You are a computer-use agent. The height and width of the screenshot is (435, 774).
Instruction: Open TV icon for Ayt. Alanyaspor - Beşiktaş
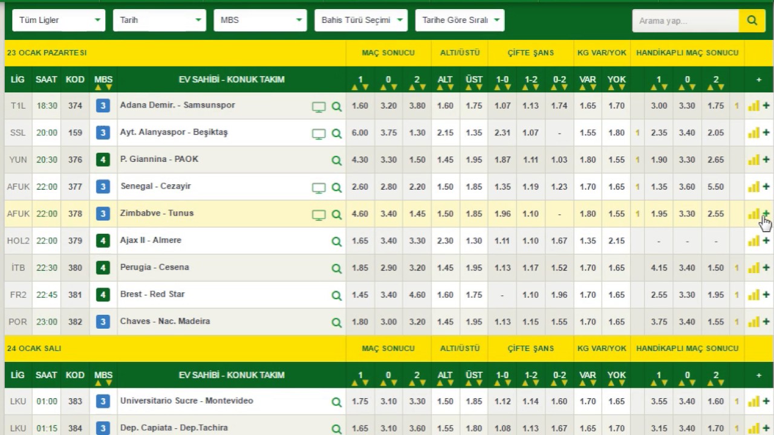pos(319,134)
